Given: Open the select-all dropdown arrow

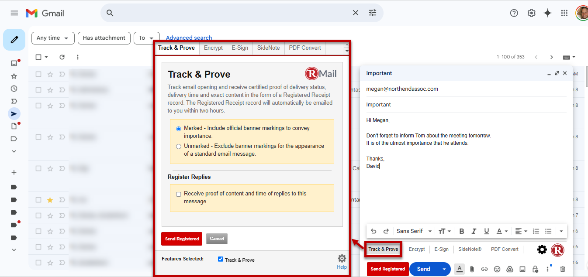Looking at the screenshot, I should click(46, 57).
